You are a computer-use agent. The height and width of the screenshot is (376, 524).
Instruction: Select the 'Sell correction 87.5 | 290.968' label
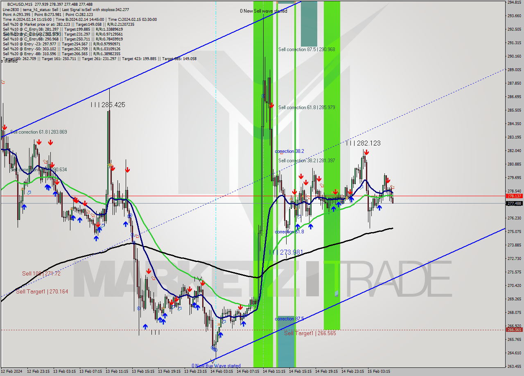tap(307, 49)
